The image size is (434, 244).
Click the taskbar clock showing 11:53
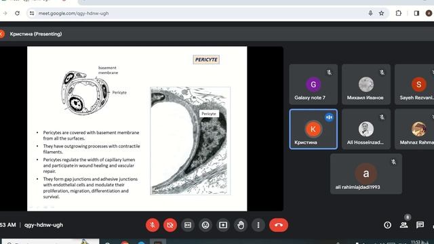tap(420, 242)
